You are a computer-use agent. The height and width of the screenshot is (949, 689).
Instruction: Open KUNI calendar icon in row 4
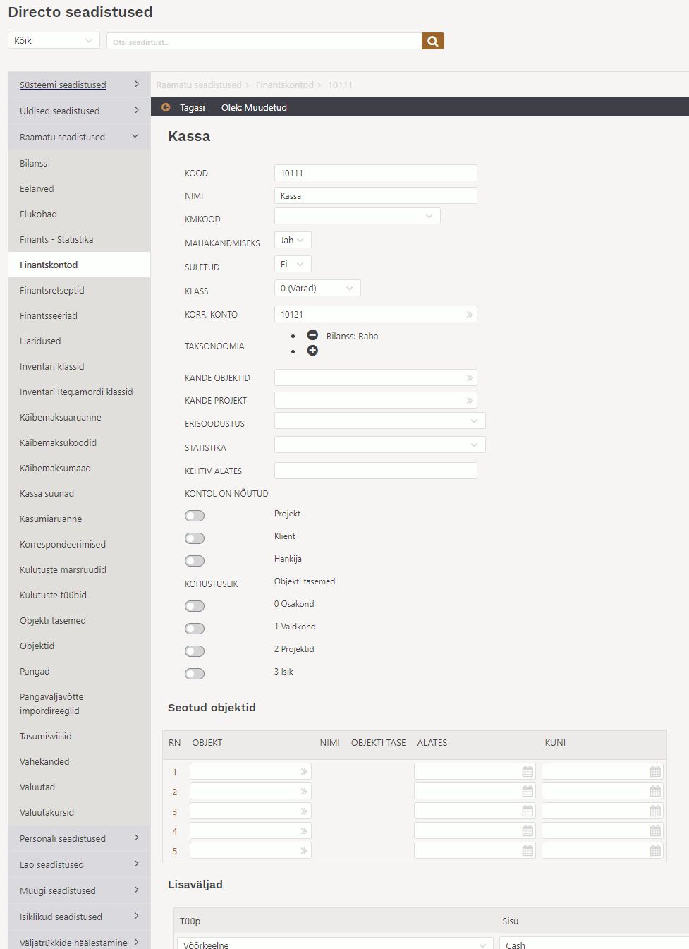[x=655, y=830]
